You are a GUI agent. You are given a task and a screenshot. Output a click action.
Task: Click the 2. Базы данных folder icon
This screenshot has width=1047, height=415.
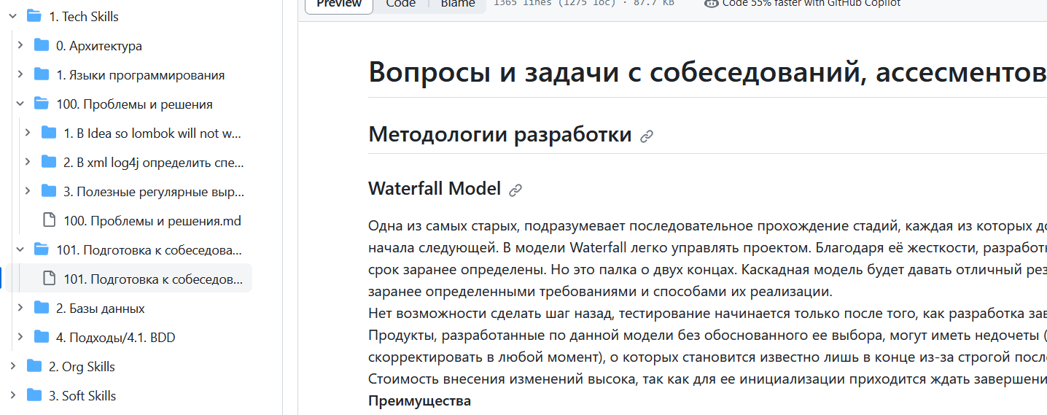point(42,308)
